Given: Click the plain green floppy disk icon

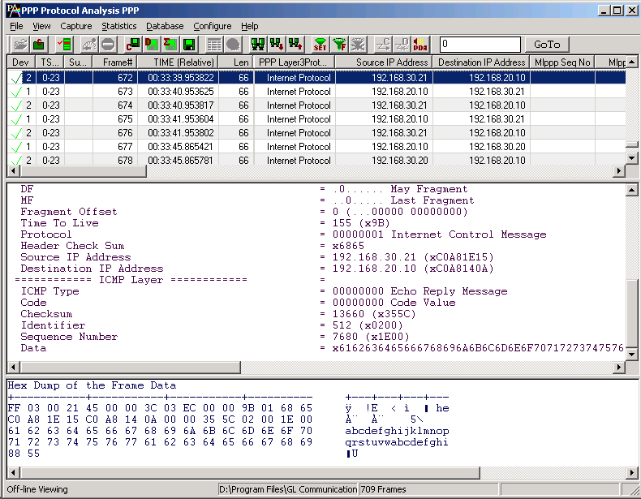Looking at the screenshot, I should click(x=189, y=44).
